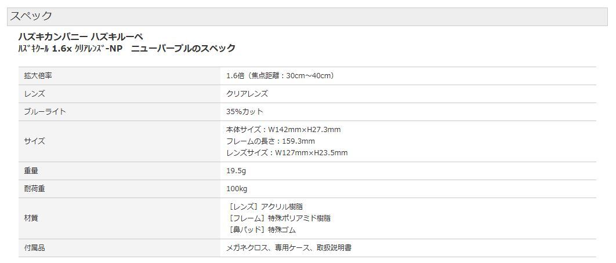Viewport: 616px width, 263px height.
Task: Select the 拡大倍率 row label
Action: click(x=38, y=76)
